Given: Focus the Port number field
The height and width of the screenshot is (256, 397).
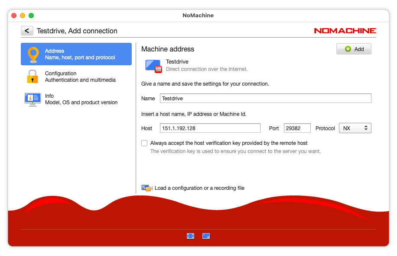Looking at the screenshot, I should pos(297,128).
